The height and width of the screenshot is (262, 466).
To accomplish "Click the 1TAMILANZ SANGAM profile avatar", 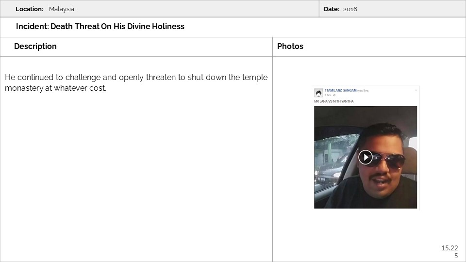I will point(318,93).
